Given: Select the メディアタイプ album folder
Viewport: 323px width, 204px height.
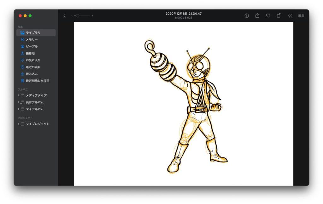Looking at the screenshot, I should [x=36, y=96].
